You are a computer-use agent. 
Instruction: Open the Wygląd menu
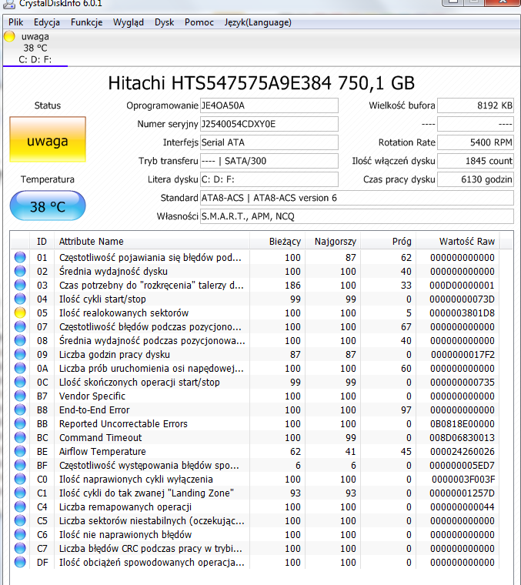[x=129, y=22]
